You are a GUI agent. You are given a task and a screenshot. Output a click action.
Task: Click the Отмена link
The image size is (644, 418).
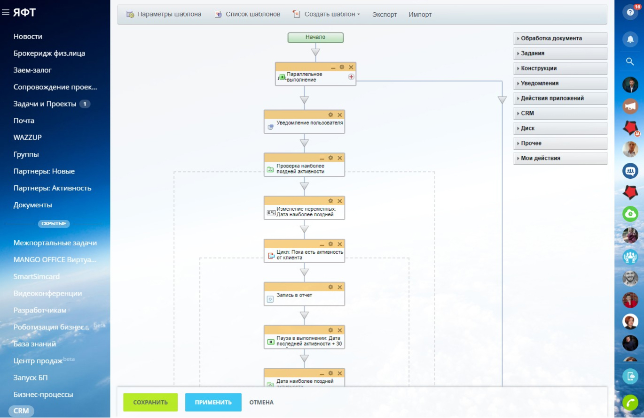[261, 403]
